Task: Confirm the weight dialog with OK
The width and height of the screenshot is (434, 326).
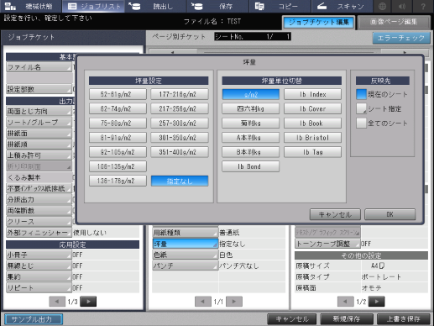Action: pyautogui.click(x=390, y=214)
